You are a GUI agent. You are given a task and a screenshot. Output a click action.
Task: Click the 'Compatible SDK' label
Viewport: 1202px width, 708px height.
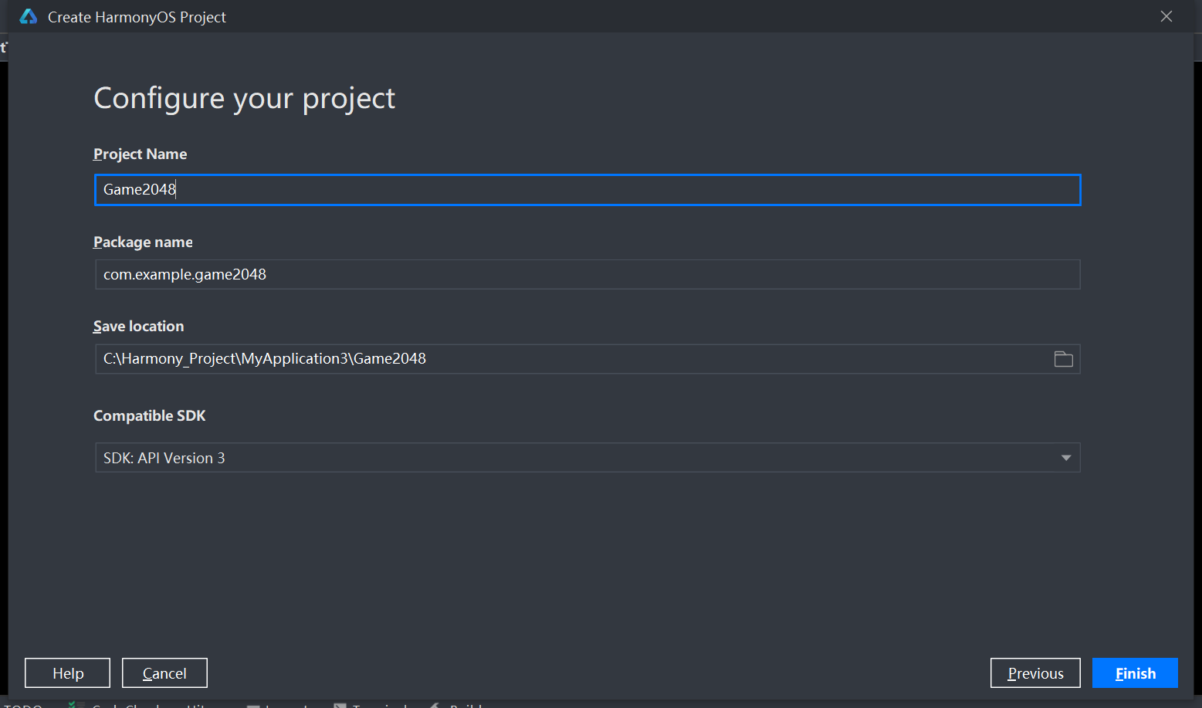150,415
